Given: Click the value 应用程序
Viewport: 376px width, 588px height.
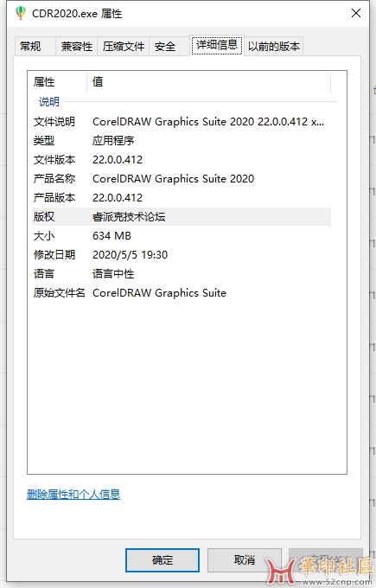Looking at the screenshot, I should (x=113, y=141).
